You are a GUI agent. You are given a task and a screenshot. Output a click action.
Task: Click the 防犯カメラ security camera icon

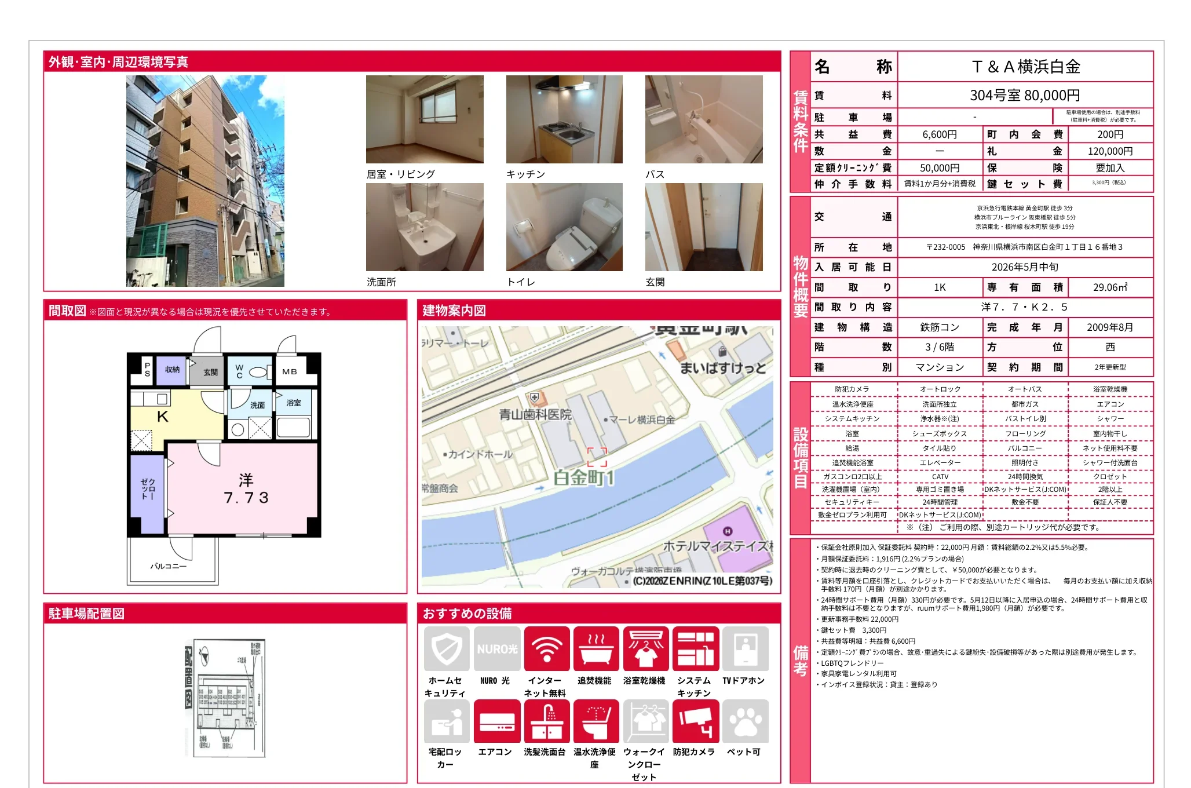pos(695,721)
